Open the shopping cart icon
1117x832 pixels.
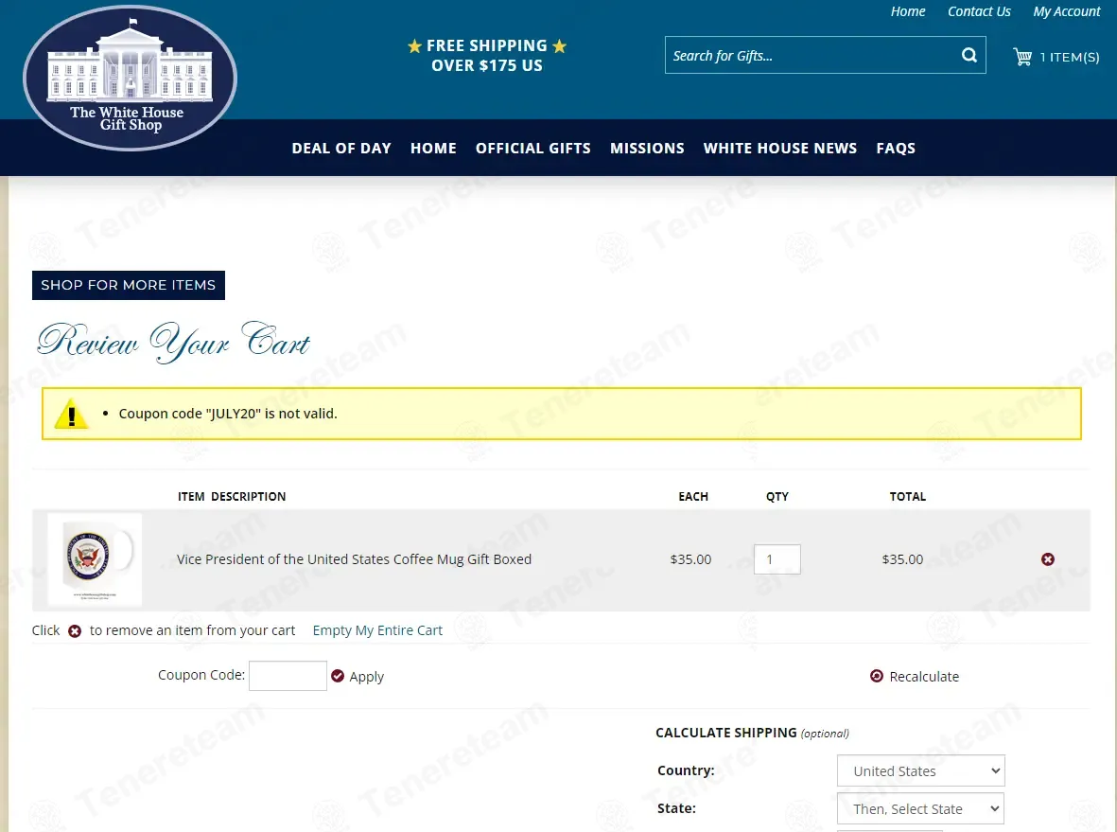tap(1022, 57)
